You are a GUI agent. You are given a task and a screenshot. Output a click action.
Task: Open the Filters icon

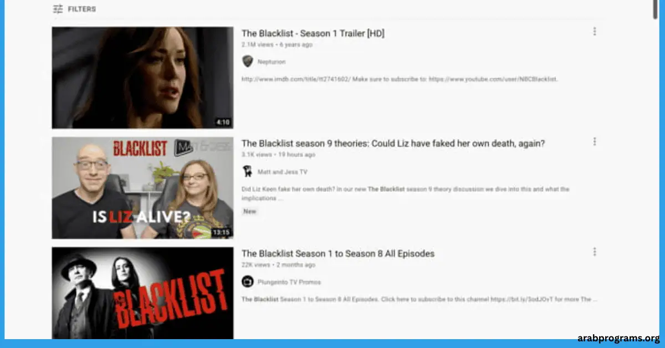pyautogui.click(x=58, y=9)
